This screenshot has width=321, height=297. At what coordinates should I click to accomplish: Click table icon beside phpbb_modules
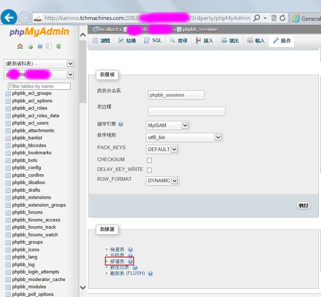click(8, 287)
